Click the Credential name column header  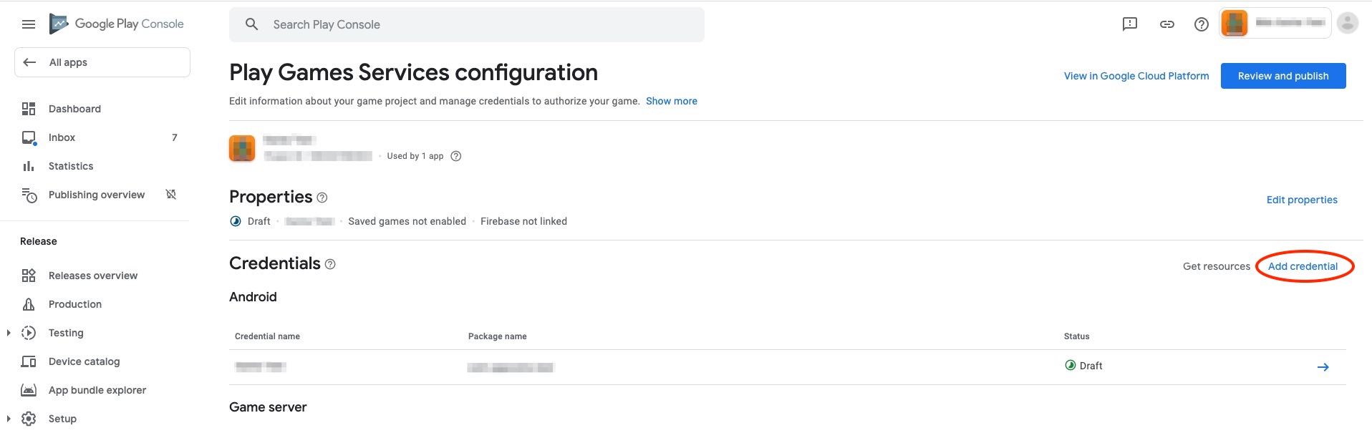267,336
